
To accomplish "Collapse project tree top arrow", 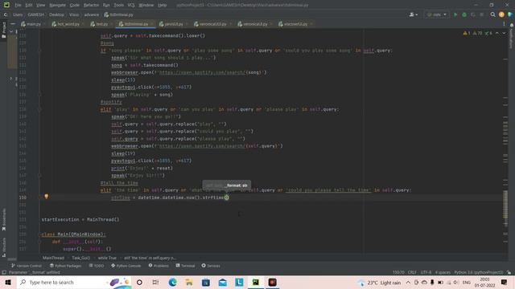I will 10,31.
